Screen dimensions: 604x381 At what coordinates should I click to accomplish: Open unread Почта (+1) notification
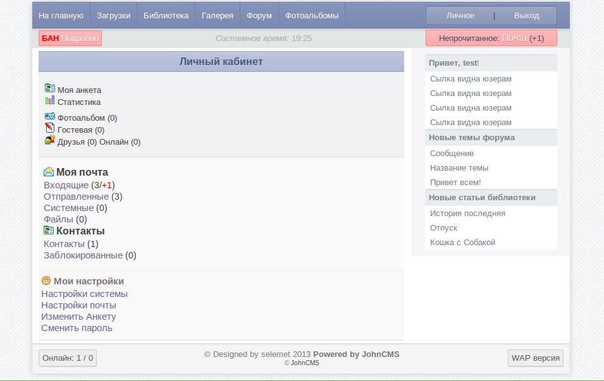tap(491, 38)
